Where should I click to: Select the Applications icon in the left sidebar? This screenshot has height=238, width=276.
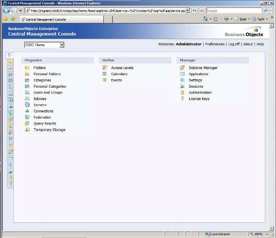coord(11,159)
